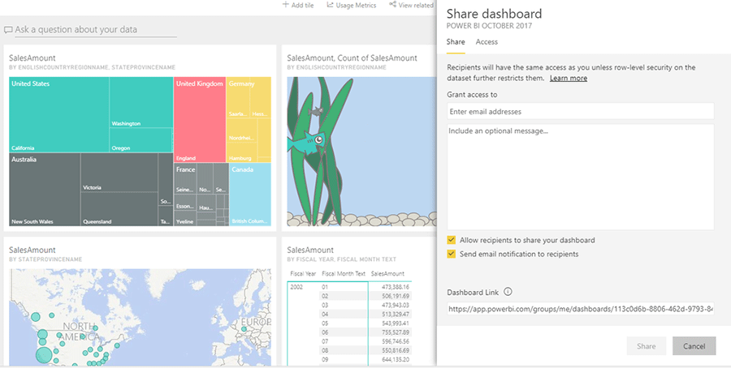731x368 pixels.
Task: Click the 644,135.20 sales value
Action: click(x=396, y=360)
